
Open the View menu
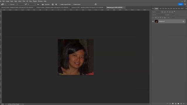[30, 1]
